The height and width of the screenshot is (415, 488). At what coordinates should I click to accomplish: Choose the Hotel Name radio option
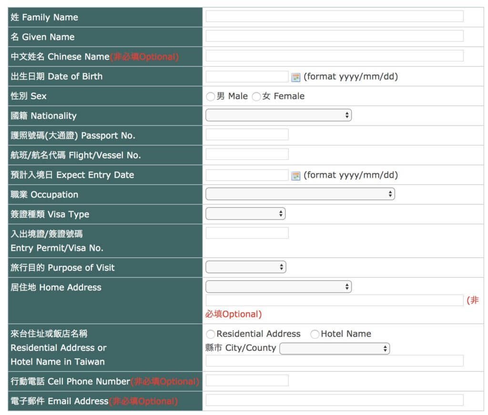315,335
